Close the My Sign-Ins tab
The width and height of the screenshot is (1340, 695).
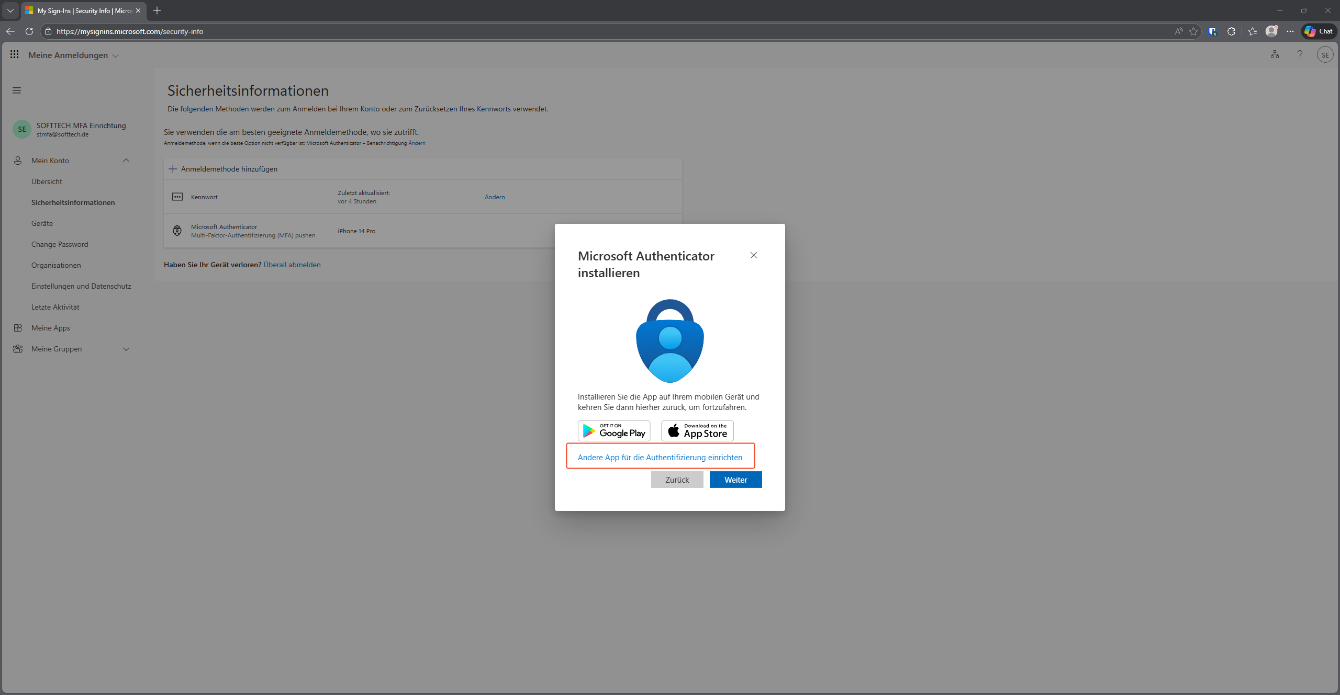(138, 10)
